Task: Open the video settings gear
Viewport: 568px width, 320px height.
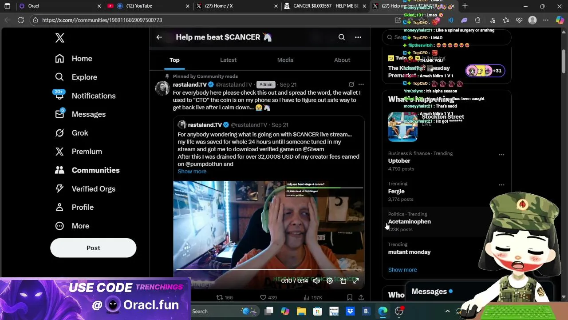Action: pyautogui.click(x=330, y=281)
